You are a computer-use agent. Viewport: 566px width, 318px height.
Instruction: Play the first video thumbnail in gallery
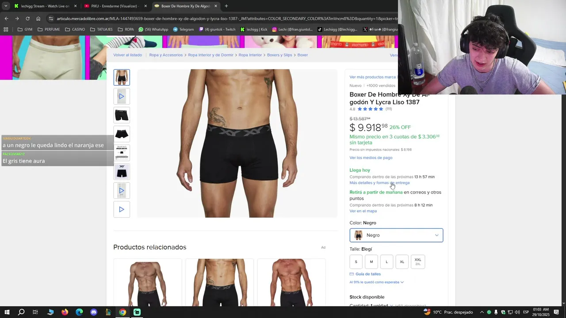122,96
